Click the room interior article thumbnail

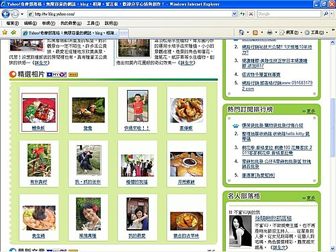[x=27, y=45]
